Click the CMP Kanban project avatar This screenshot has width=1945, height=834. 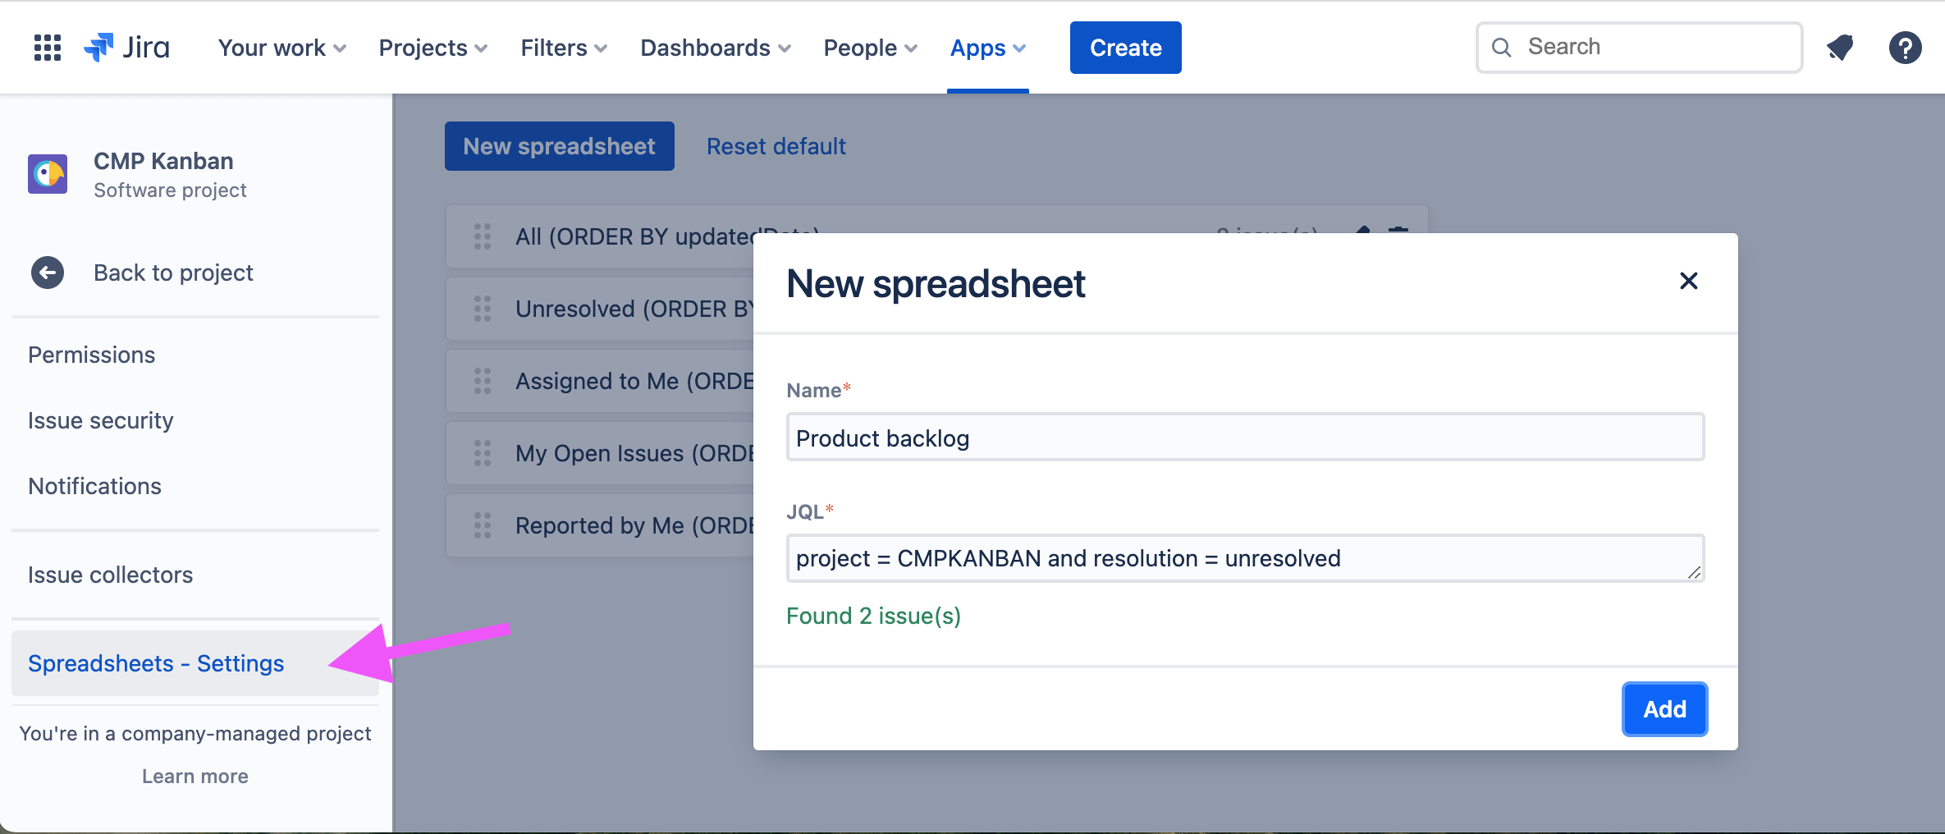click(47, 174)
